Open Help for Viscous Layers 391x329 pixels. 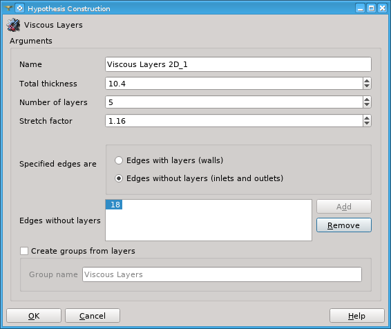click(x=357, y=316)
